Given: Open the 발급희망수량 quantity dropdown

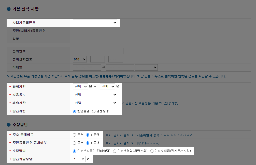Looking at the screenshot, I should point(79,159).
